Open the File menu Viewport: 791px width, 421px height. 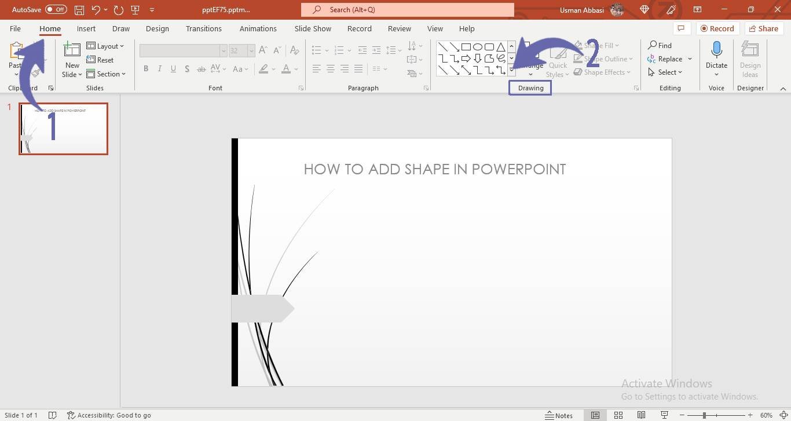[16, 28]
